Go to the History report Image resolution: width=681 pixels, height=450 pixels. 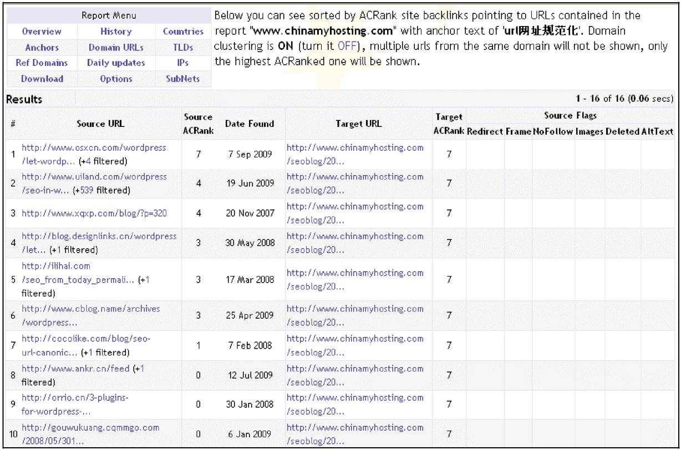[116, 32]
